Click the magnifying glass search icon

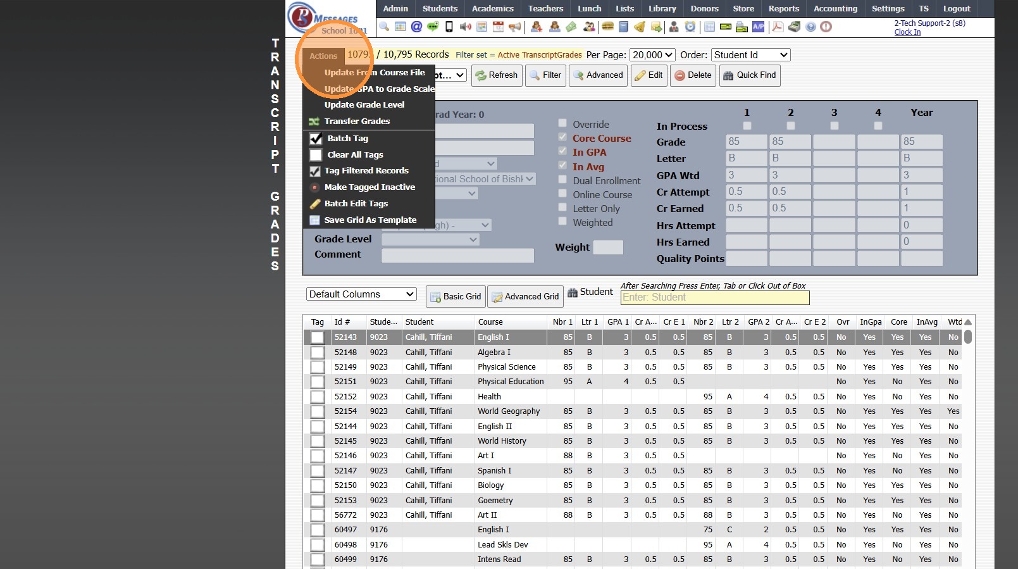[x=384, y=27]
